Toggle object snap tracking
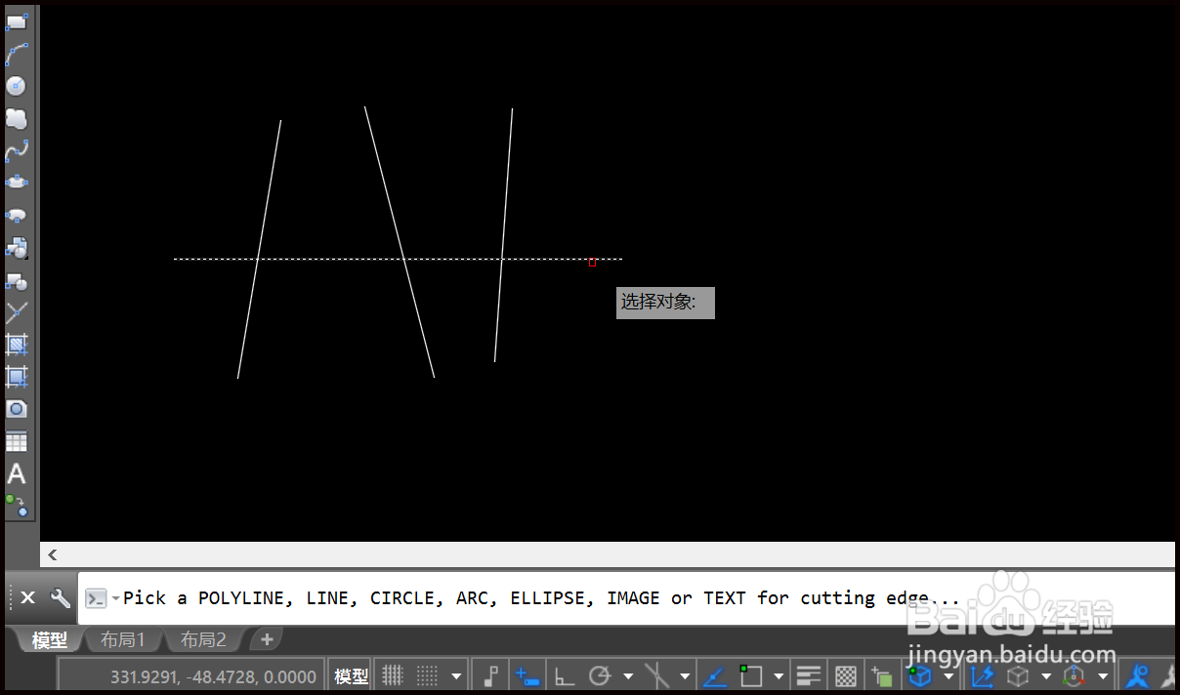The width and height of the screenshot is (1180, 695). pos(715,675)
